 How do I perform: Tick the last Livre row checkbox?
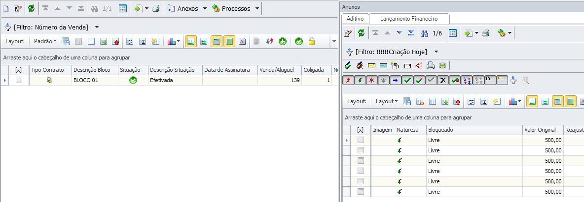361,192
